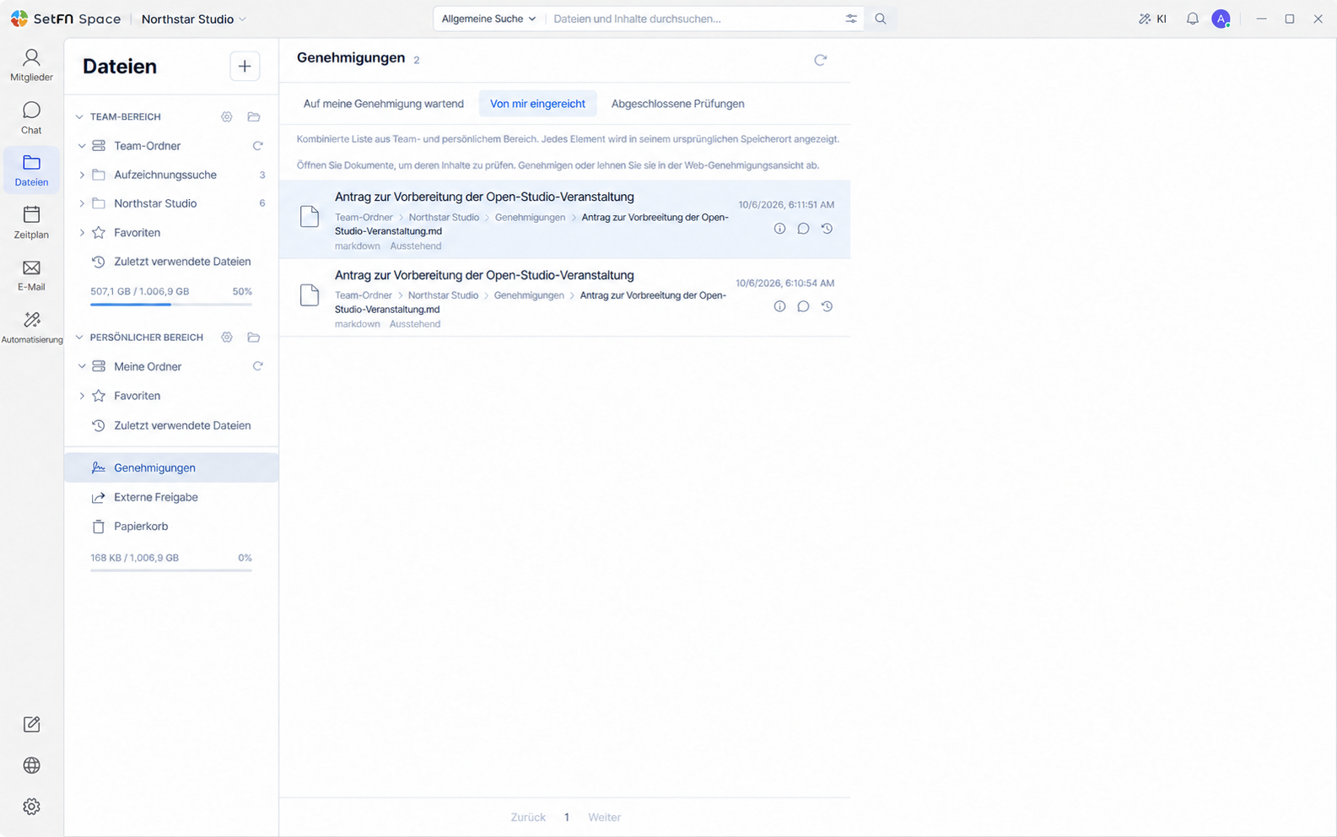
Task: Collapse the TEAM-BEREICH section
Action: [x=79, y=116]
